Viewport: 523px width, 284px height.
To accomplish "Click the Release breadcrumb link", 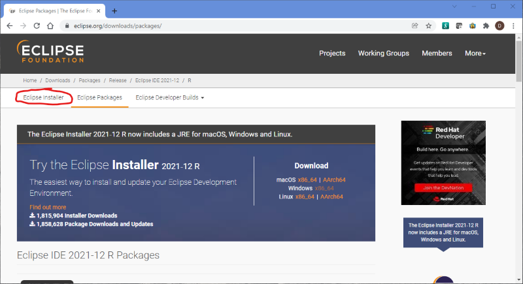I will [118, 80].
